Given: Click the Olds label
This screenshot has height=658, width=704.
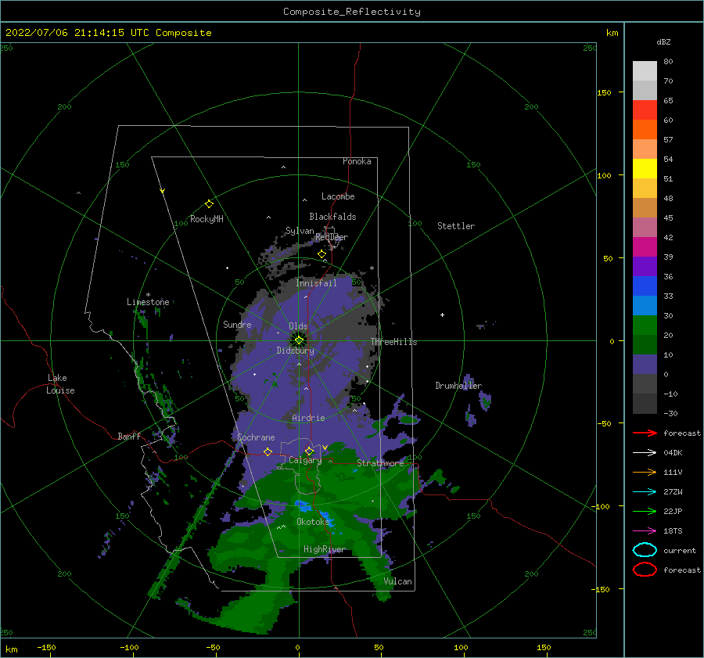Looking at the screenshot, I should (x=298, y=326).
